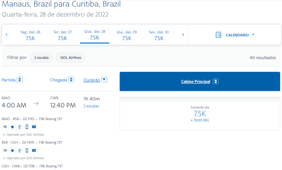Click the next dates right arrow
Viewport: 282px width, 170px height.
coord(183,35)
